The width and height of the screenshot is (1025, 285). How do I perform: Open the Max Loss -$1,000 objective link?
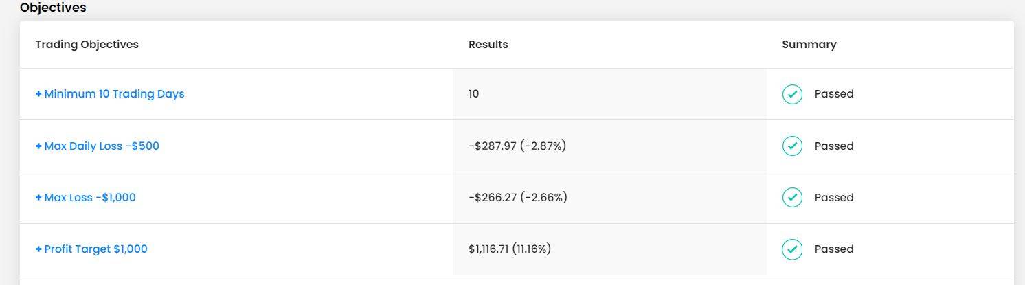click(90, 198)
